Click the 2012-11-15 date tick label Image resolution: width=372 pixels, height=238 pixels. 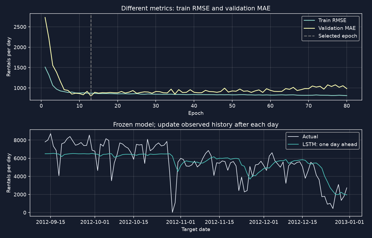[x=219, y=222]
